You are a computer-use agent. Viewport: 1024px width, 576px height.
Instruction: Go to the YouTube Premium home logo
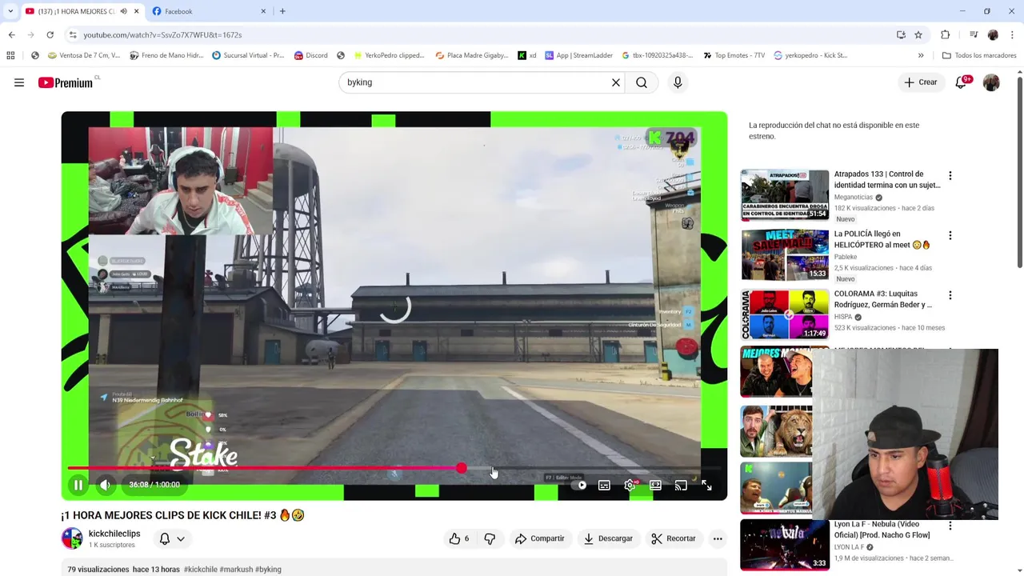(x=66, y=82)
